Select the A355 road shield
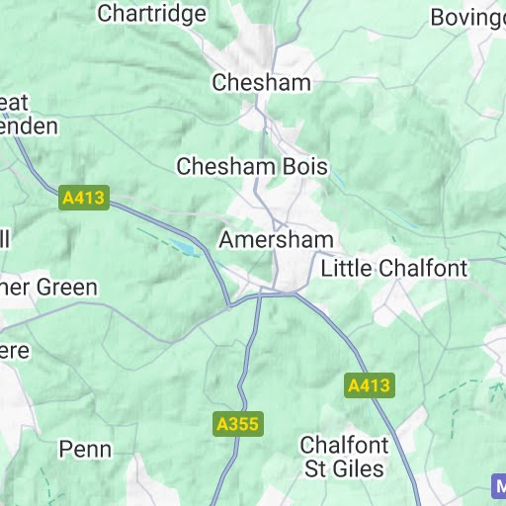The height and width of the screenshot is (506, 506). [x=238, y=424]
